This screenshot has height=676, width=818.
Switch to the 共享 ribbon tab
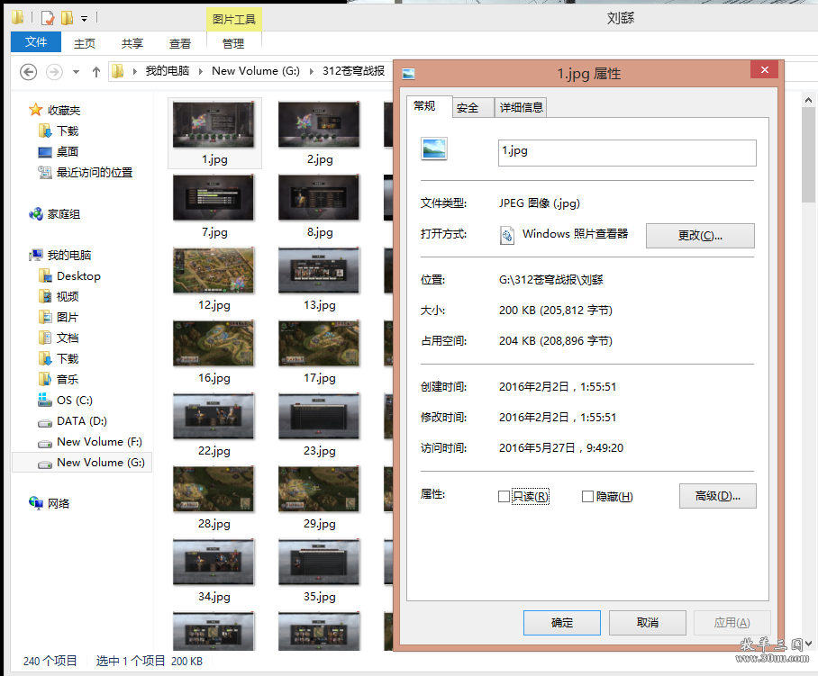(132, 43)
